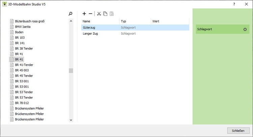Screen dimensions: 253x137
Task: Select the highlighted BR 41 entry
Action: point(17,59)
